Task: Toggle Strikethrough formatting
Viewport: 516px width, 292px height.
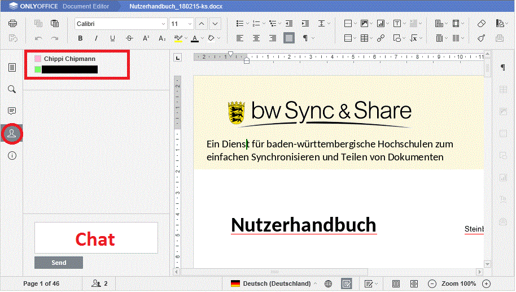Action: click(129, 38)
